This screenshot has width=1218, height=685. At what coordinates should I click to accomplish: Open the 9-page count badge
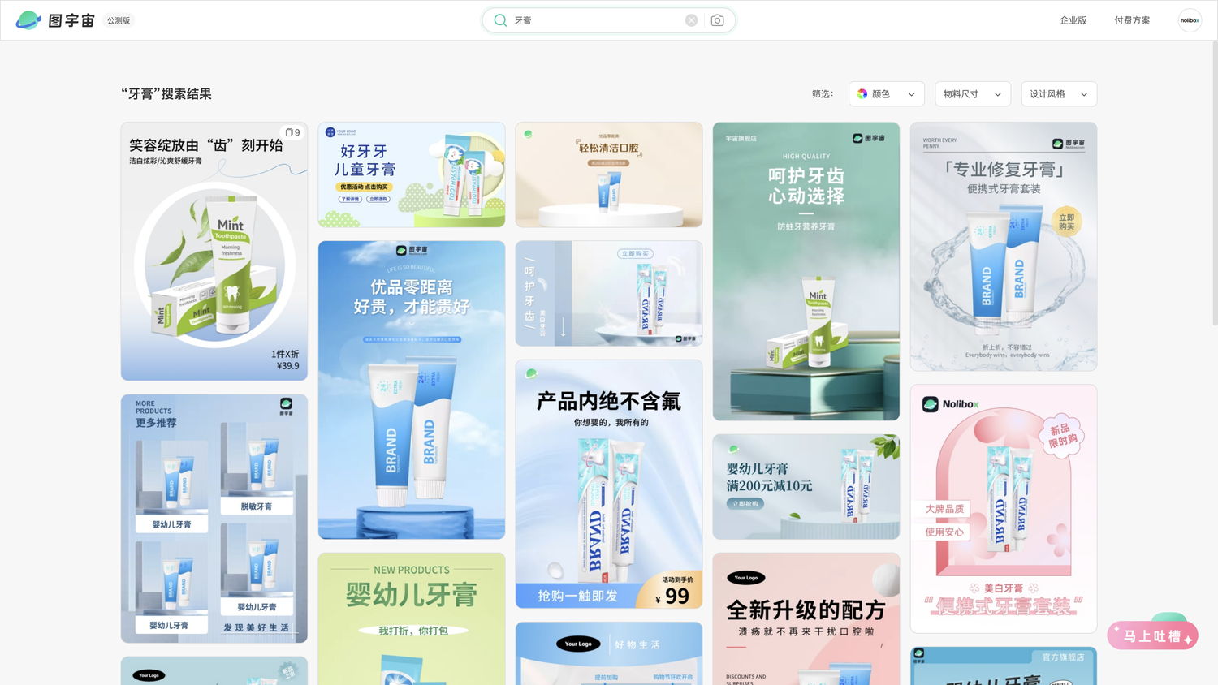[292, 132]
